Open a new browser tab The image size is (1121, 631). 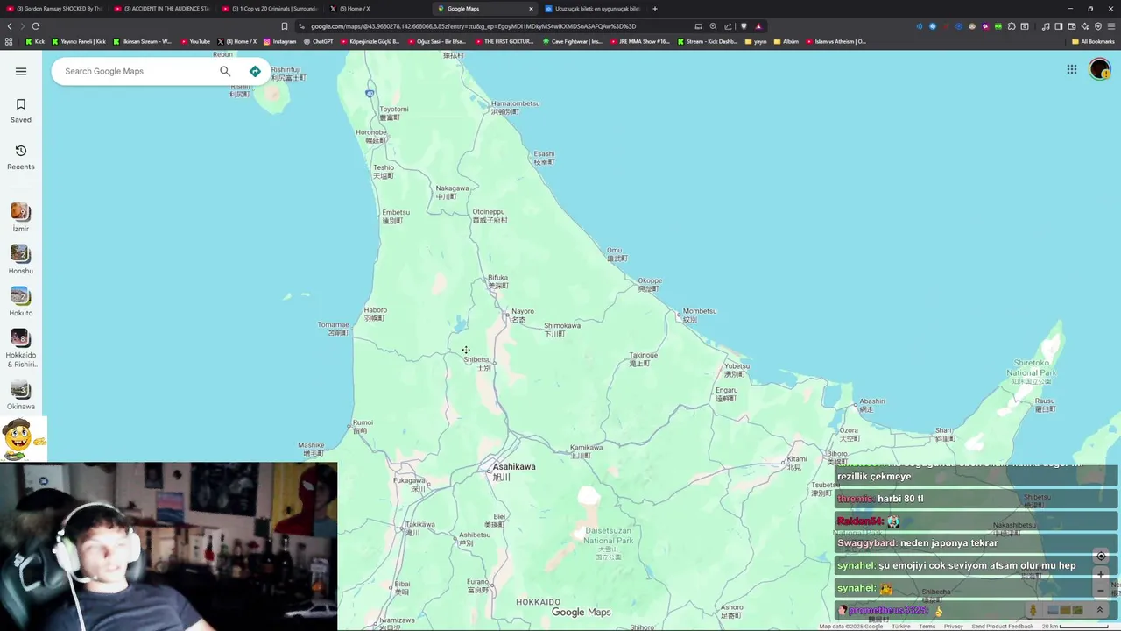pyautogui.click(x=655, y=9)
